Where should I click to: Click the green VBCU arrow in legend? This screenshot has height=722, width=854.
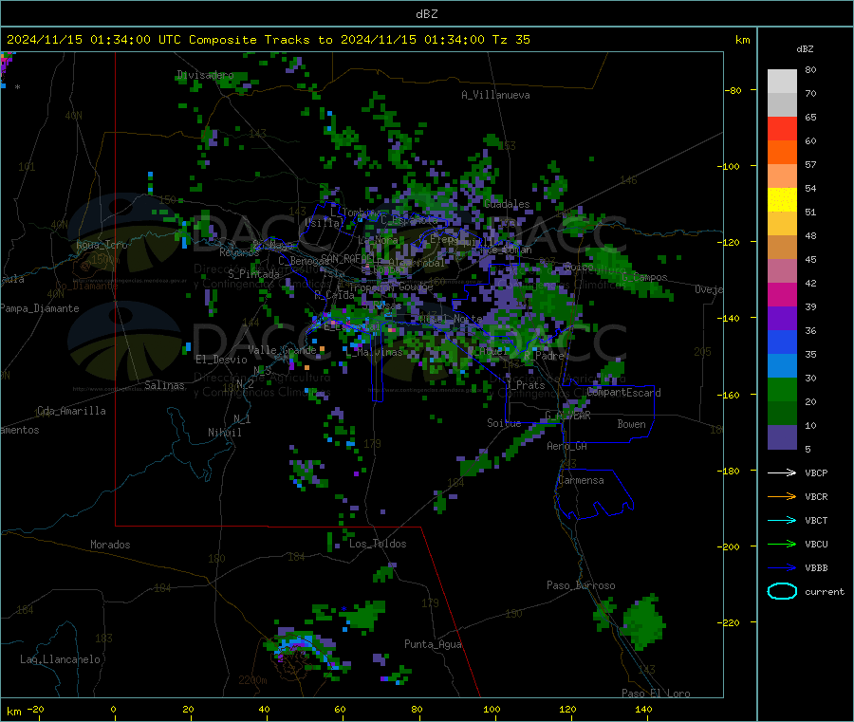pos(782,544)
